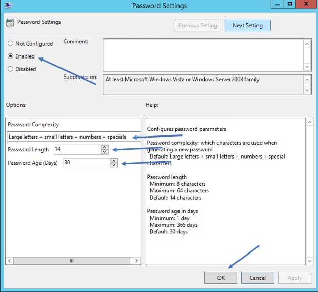Increase Password Length with up arrow
Screen dimensions: 318x292
click(x=105, y=147)
